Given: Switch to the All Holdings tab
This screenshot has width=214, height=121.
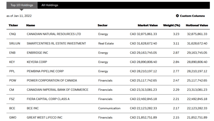Looking at the screenshot, I should coord(50,5).
